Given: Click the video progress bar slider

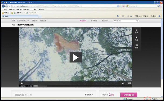Looking at the screenshot, I should [x=40, y=86].
